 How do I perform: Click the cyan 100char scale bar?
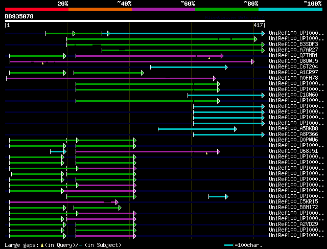(x=228, y=245)
